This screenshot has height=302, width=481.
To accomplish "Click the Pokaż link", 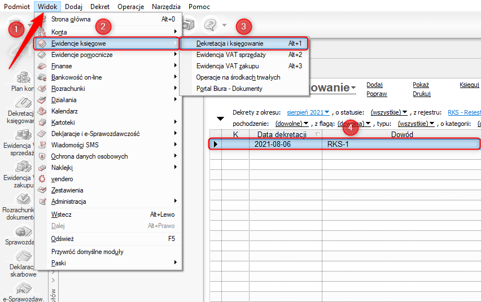I will [421, 85].
